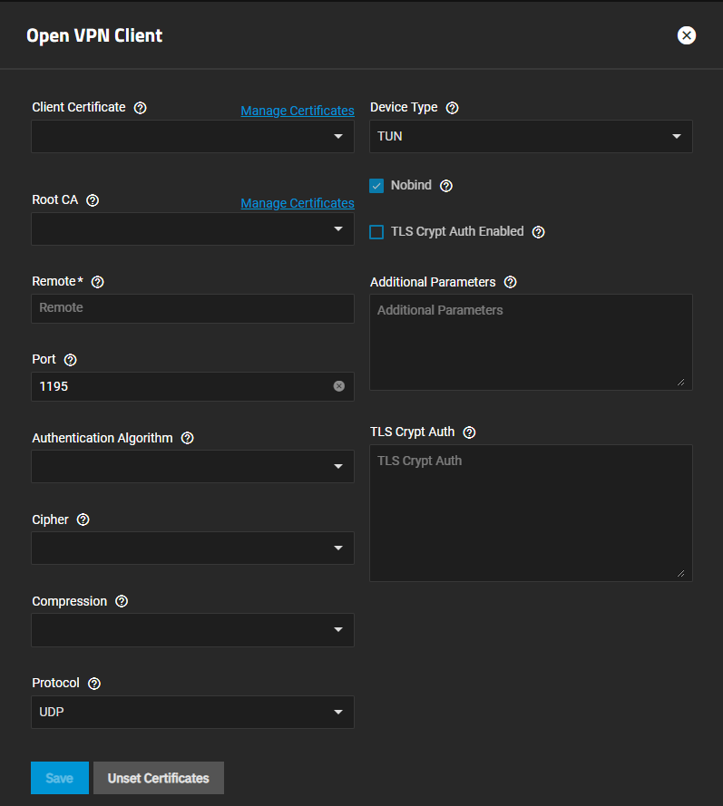Screen dimensions: 723x806
Task: Open the Compression dropdown
Action: tap(193, 630)
